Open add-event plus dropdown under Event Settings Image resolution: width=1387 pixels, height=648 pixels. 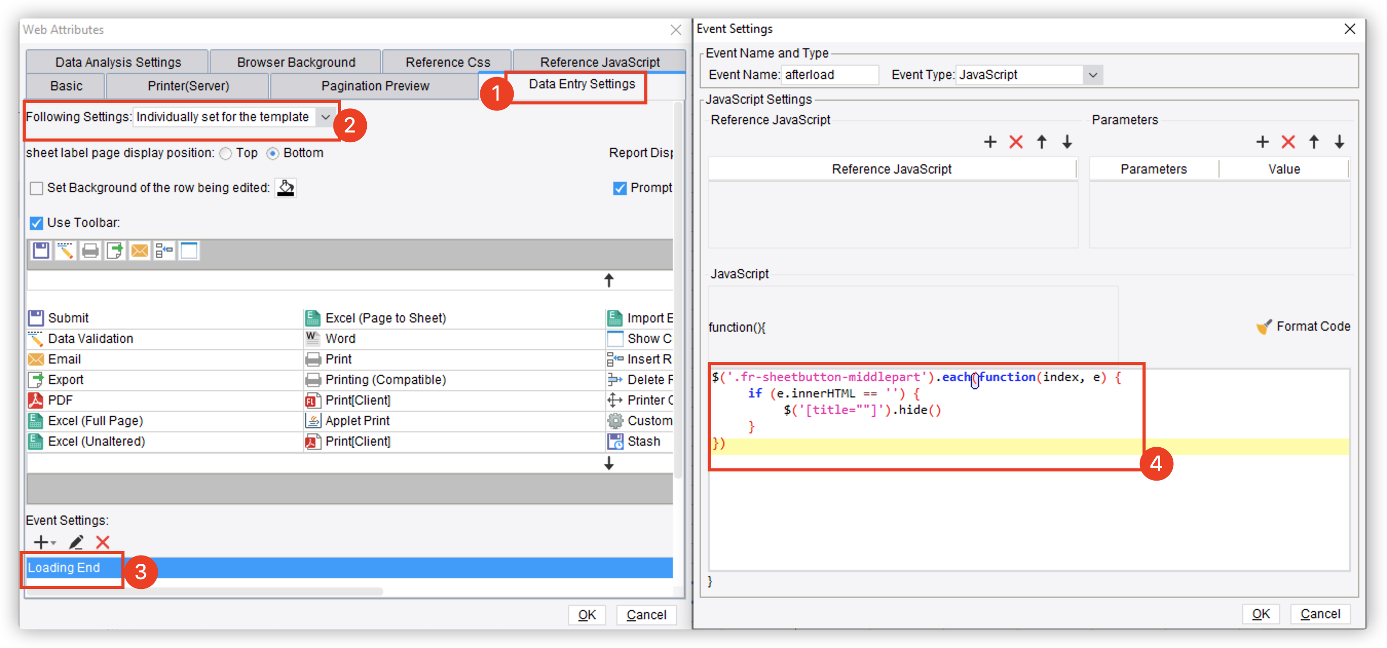coord(44,542)
